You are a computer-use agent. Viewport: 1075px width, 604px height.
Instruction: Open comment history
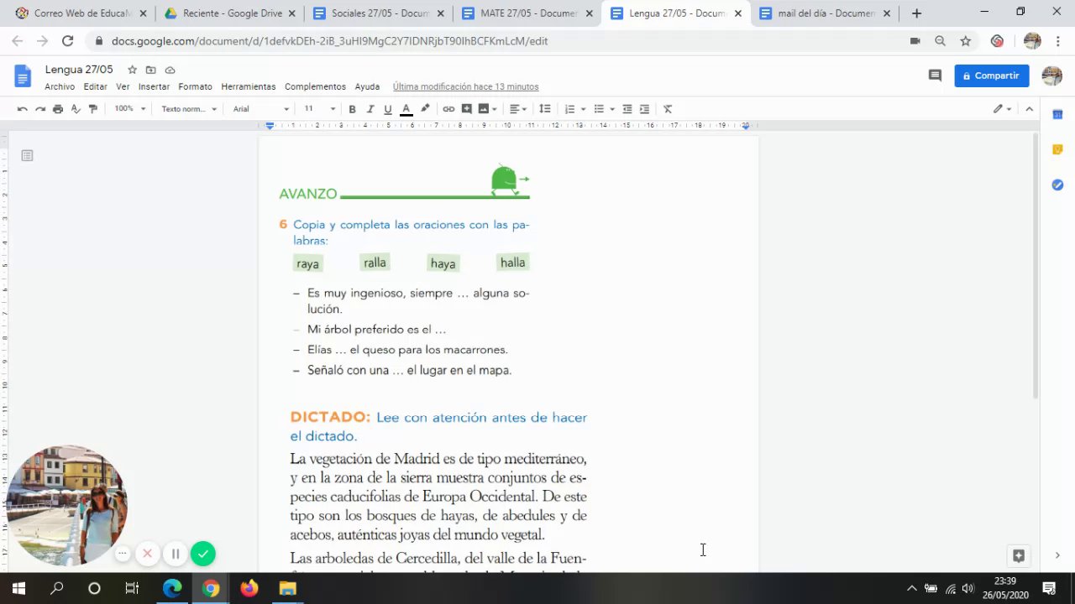click(935, 75)
